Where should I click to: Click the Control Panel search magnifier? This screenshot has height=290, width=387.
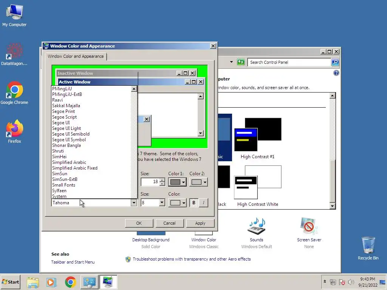tap(335, 62)
